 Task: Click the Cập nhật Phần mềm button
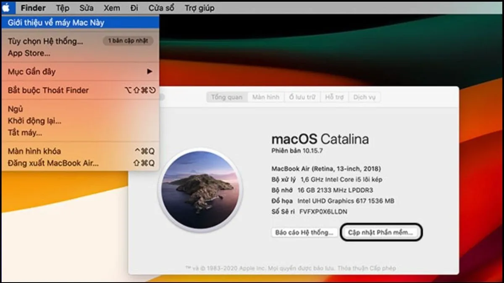381,232
